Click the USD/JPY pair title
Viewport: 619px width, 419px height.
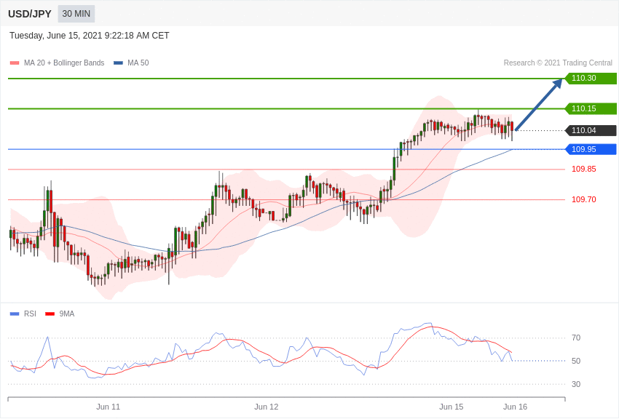30,14
